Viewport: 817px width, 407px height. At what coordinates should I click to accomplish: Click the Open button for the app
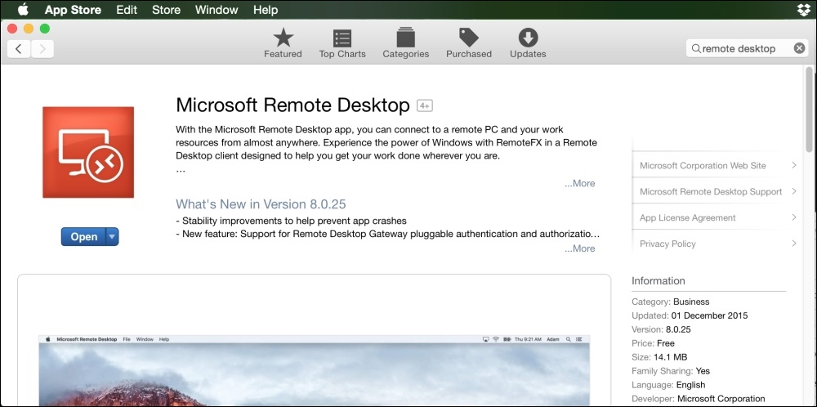tap(84, 236)
